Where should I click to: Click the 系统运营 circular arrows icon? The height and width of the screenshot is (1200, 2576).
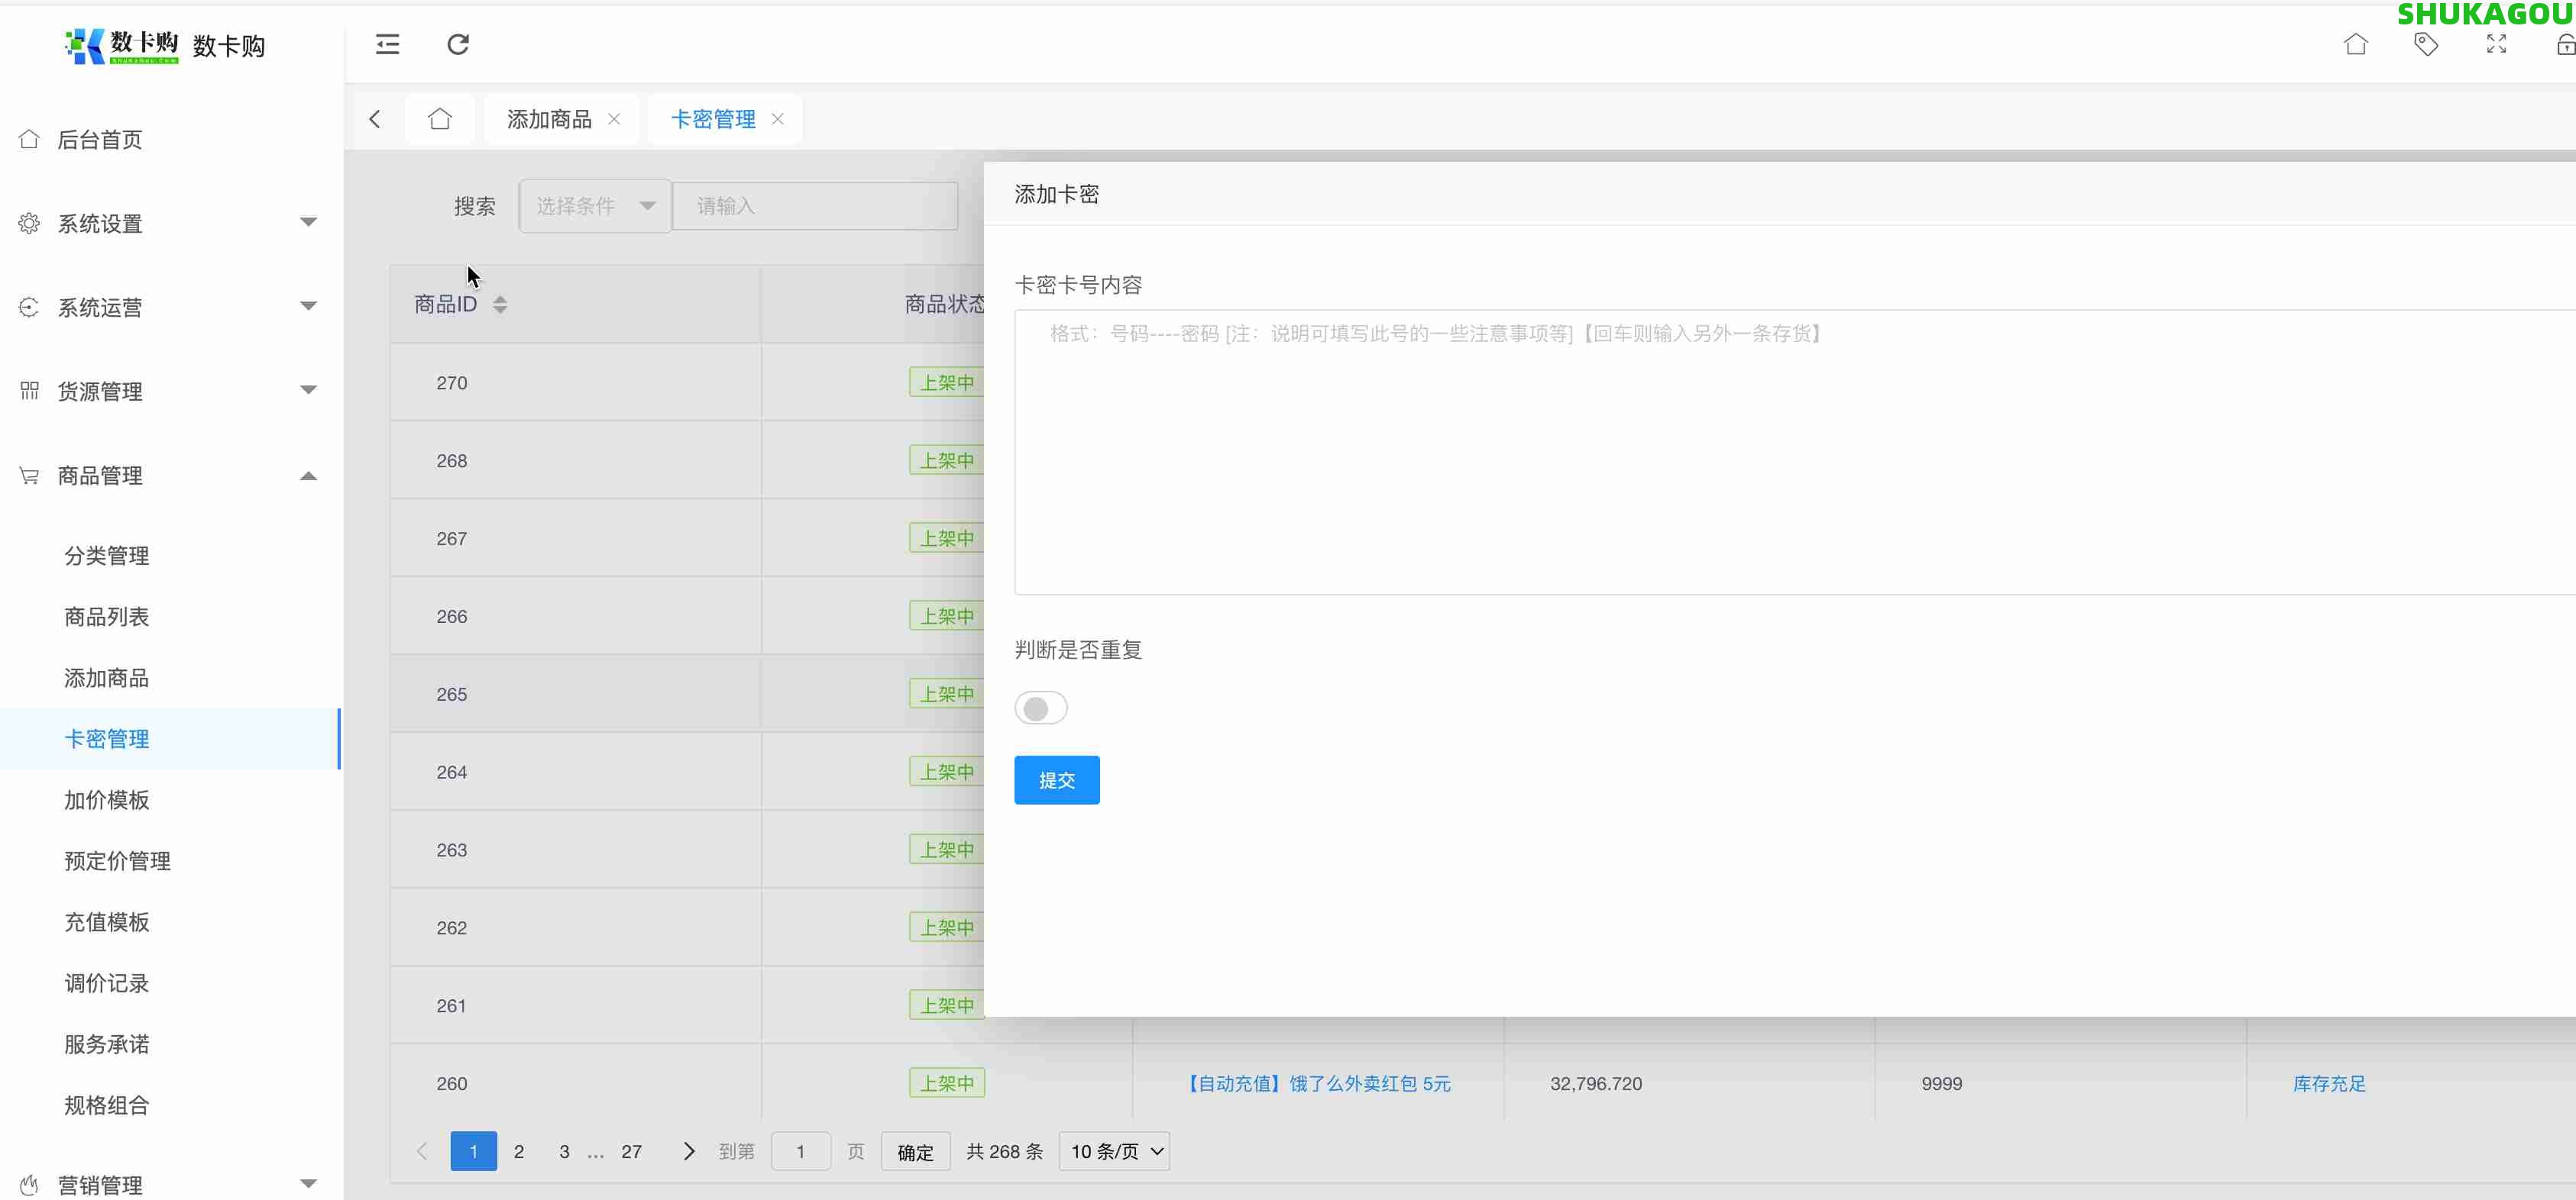[x=28, y=307]
